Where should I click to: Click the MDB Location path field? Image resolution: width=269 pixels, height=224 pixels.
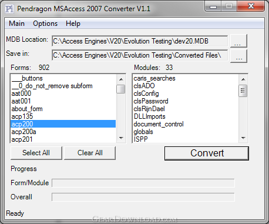(x=140, y=41)
